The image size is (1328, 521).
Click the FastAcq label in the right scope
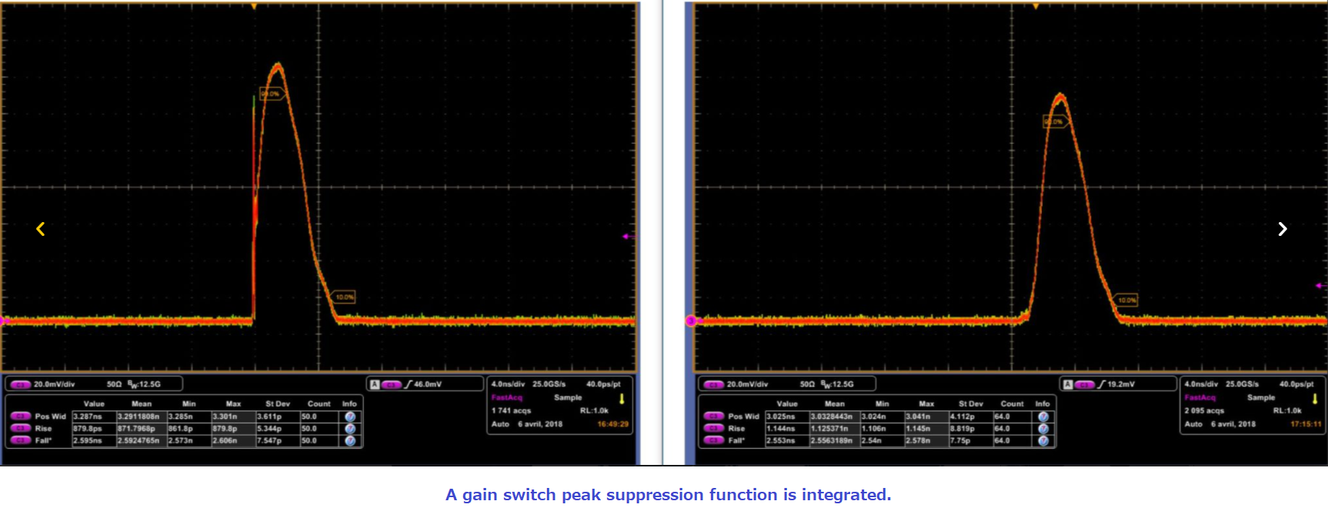click(1200, 398)
